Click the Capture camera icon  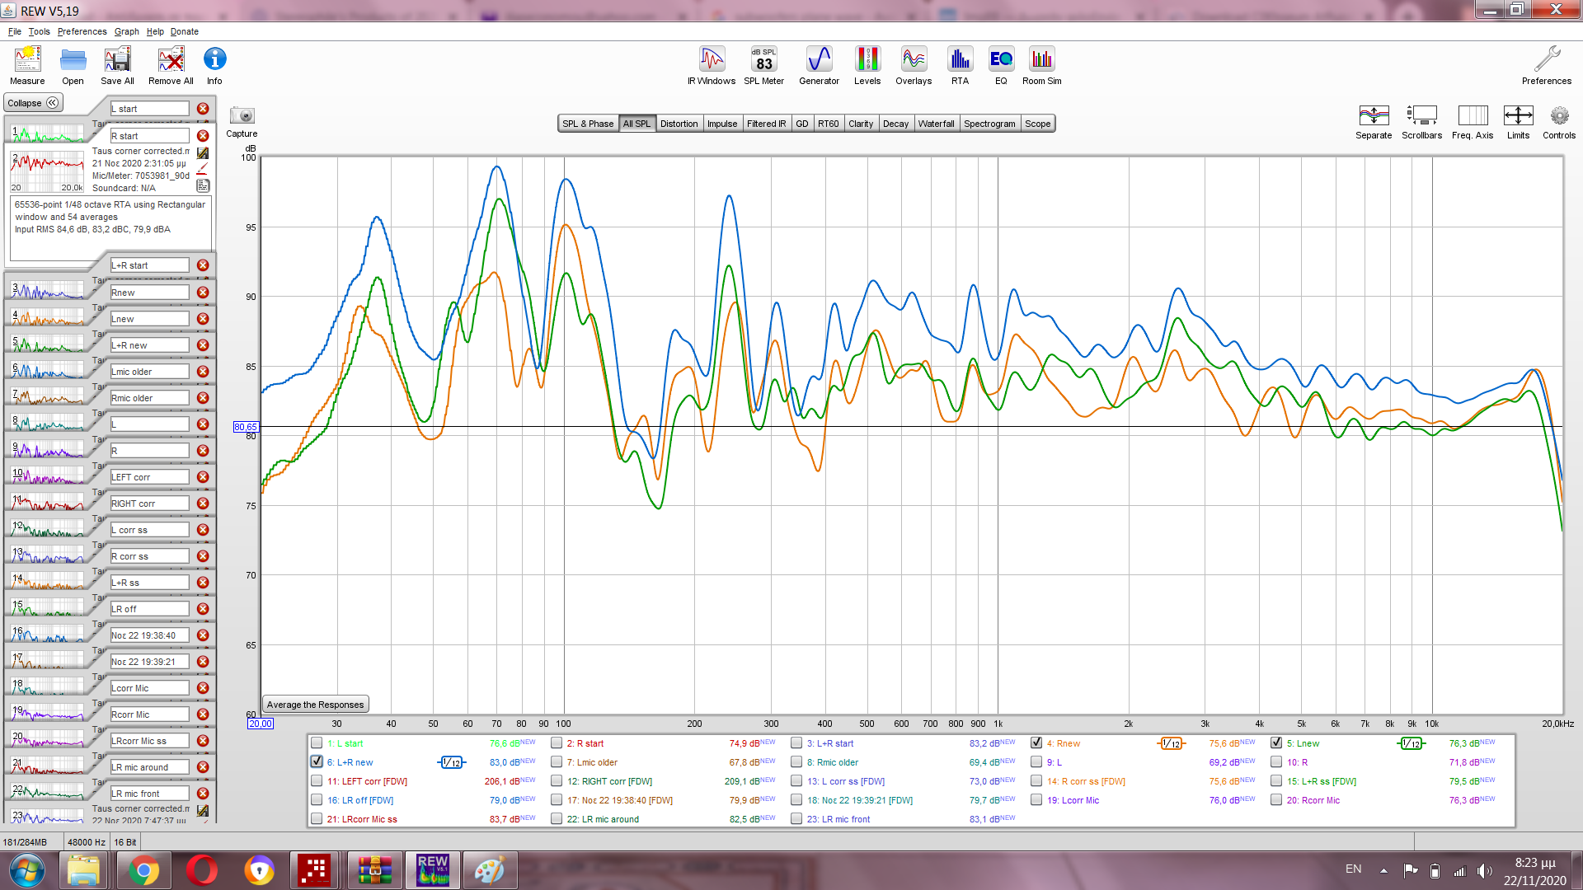pyautogui.click(x=242, y=116)
